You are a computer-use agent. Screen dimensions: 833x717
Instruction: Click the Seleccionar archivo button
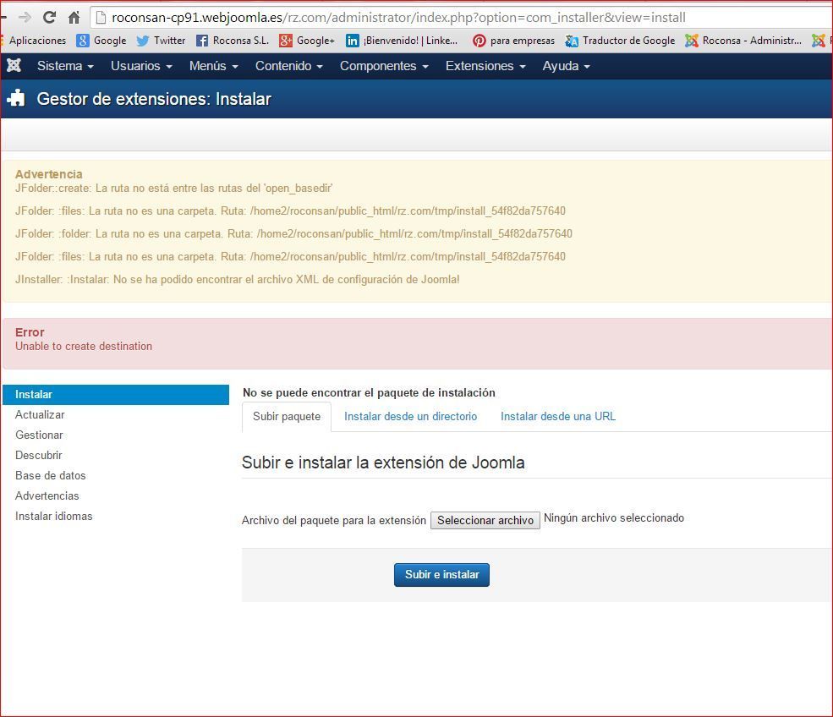pyautogui.click(x=485, y=521)
